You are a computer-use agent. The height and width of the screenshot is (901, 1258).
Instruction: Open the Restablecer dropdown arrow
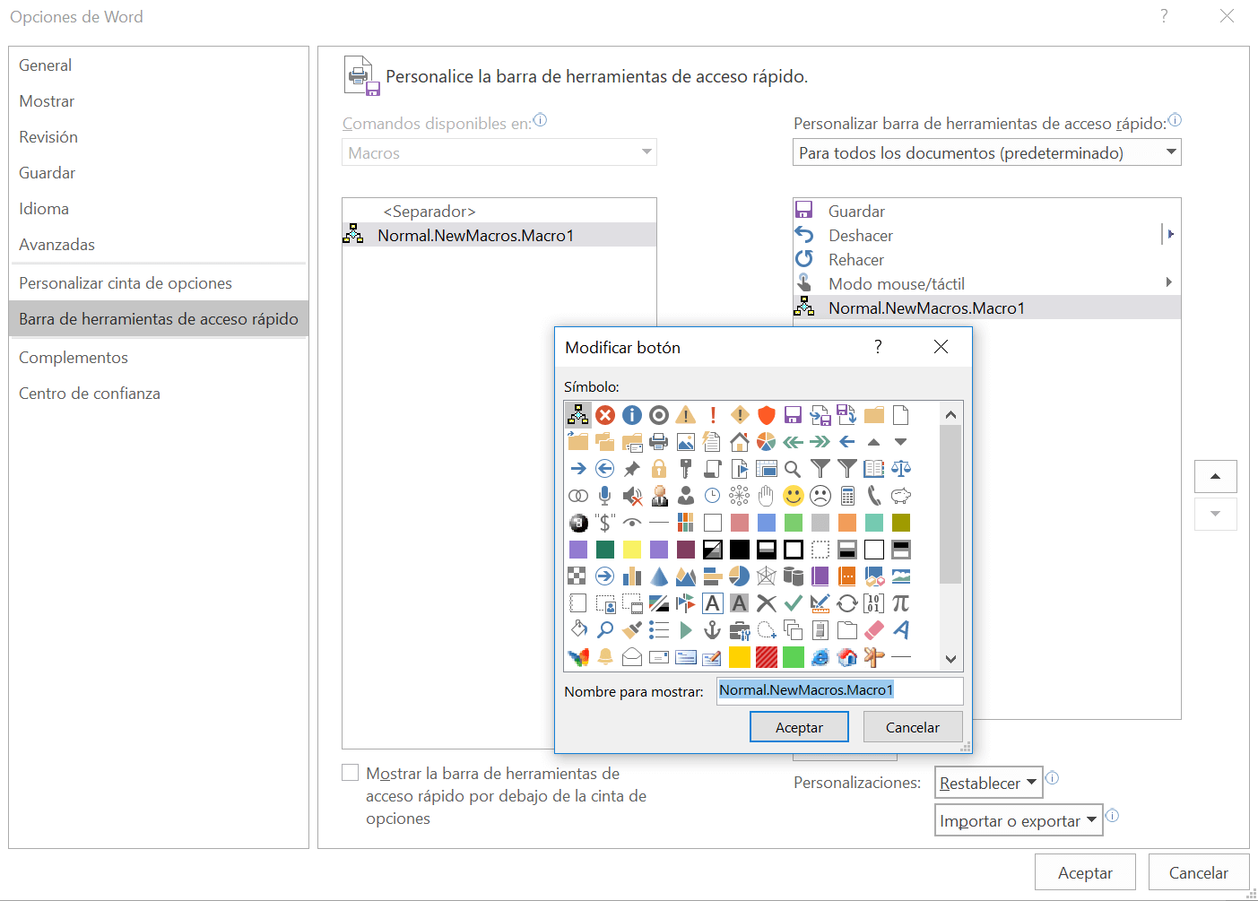[x=1029, y=782]
